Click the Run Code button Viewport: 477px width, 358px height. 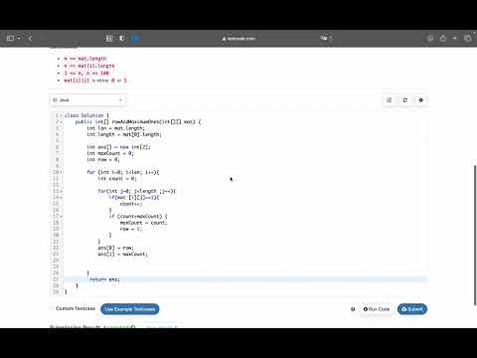coord(377,309)
